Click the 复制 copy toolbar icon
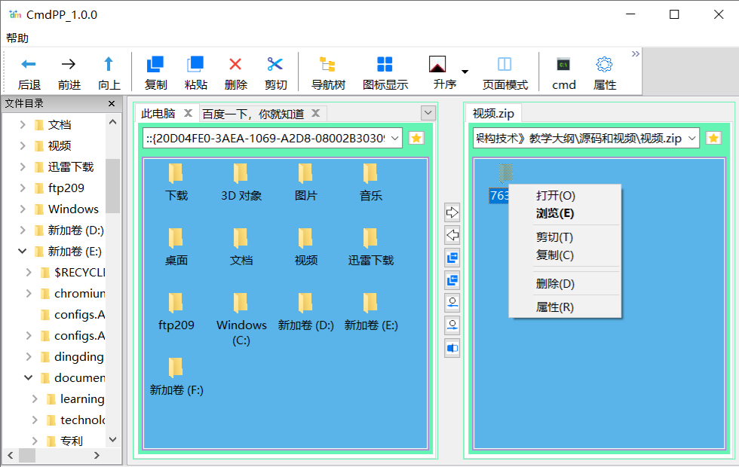Image resolution: width=739 pixels, height=467 pixels. coord(155,64)
